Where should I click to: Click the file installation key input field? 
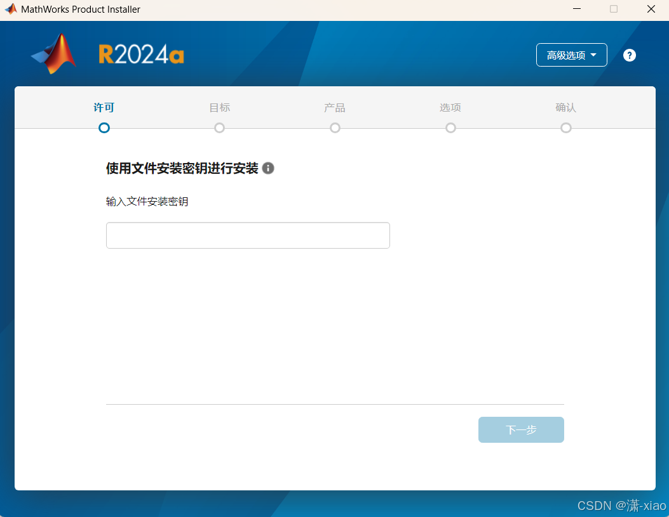tap(248, 235)
